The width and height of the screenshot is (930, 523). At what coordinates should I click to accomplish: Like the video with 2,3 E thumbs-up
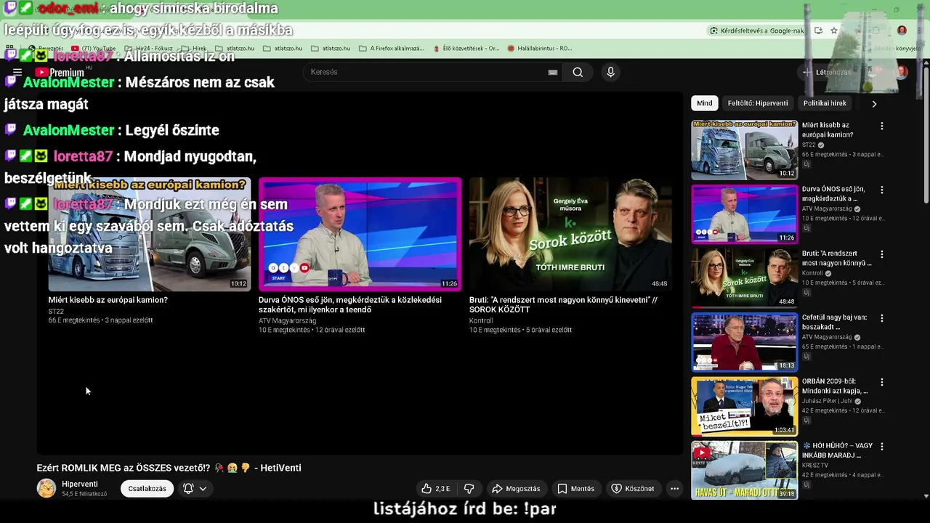tap(437, 489)
